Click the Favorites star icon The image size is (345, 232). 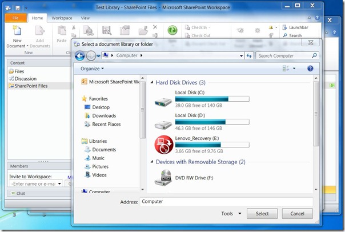84,98
